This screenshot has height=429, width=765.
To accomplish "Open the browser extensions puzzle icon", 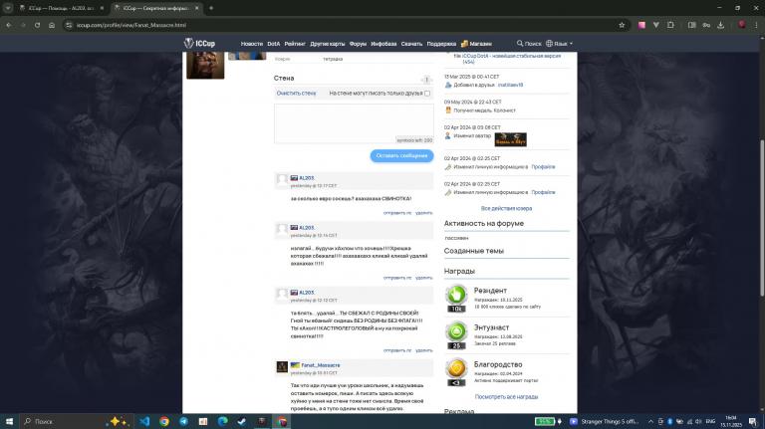I will tap(670, 25).
